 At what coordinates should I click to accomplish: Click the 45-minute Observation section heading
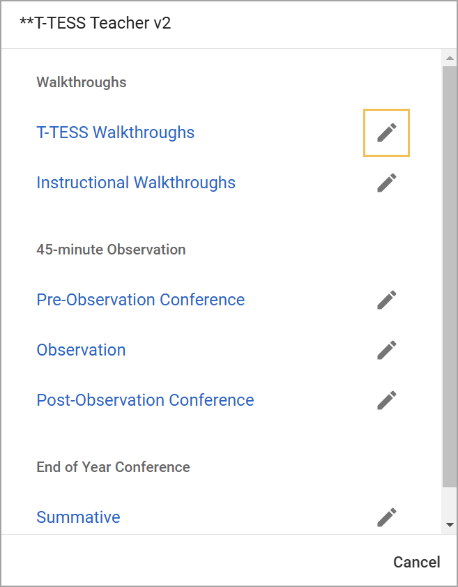[111, 250]
